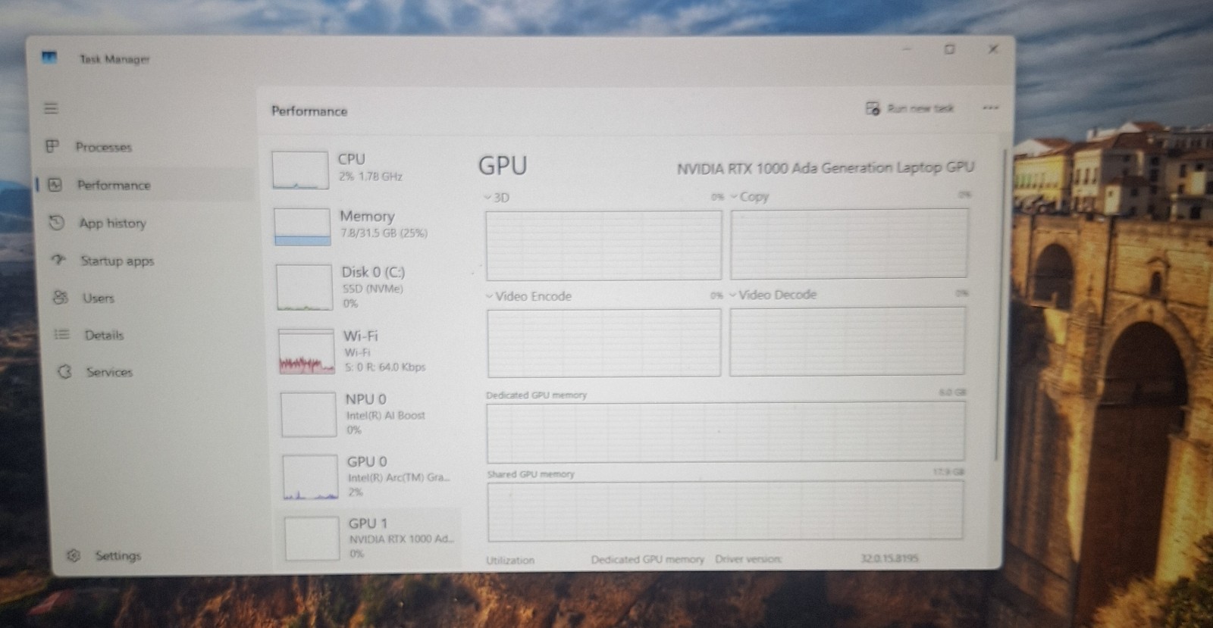Go to App history
The width and height of the screenshot is (1213, 628).
[112, 223]
